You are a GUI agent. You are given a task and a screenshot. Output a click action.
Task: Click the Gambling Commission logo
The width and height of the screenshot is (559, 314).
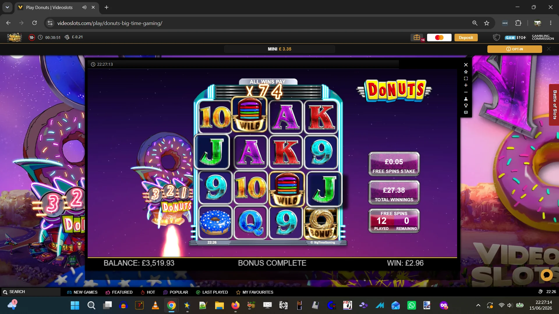[x=543, y=37]
